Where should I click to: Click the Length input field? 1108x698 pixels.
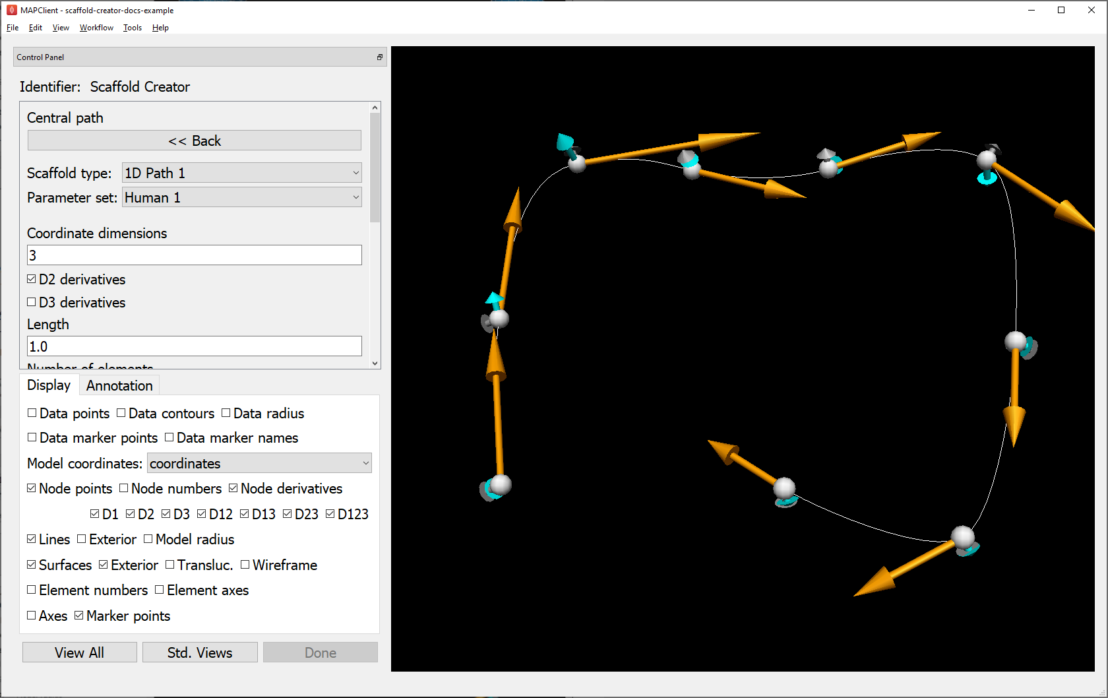195,346
